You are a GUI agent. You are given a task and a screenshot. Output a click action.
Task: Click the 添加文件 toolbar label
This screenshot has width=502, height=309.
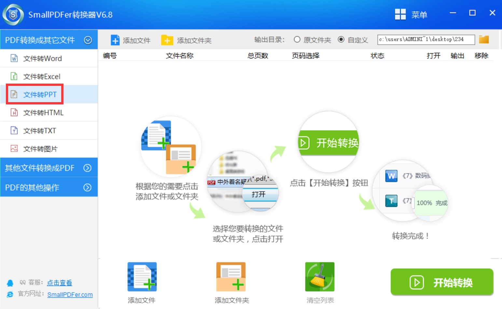(137, 40)
